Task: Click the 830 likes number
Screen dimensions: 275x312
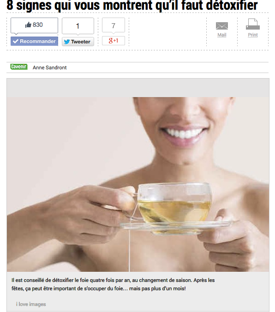Action: tap(37, 25)
